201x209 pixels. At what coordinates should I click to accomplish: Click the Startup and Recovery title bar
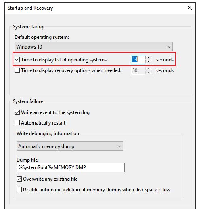point(94,8)
